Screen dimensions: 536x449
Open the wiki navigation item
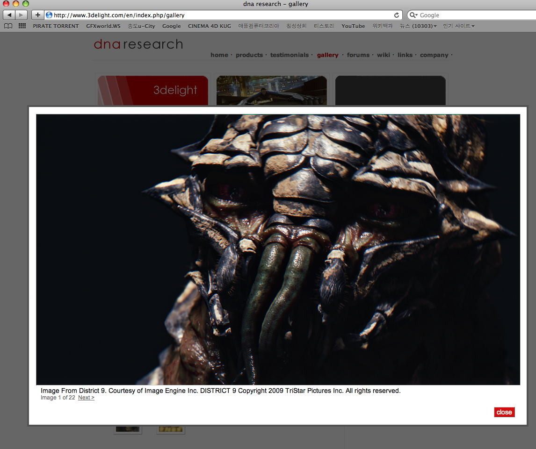coord(383,55)
